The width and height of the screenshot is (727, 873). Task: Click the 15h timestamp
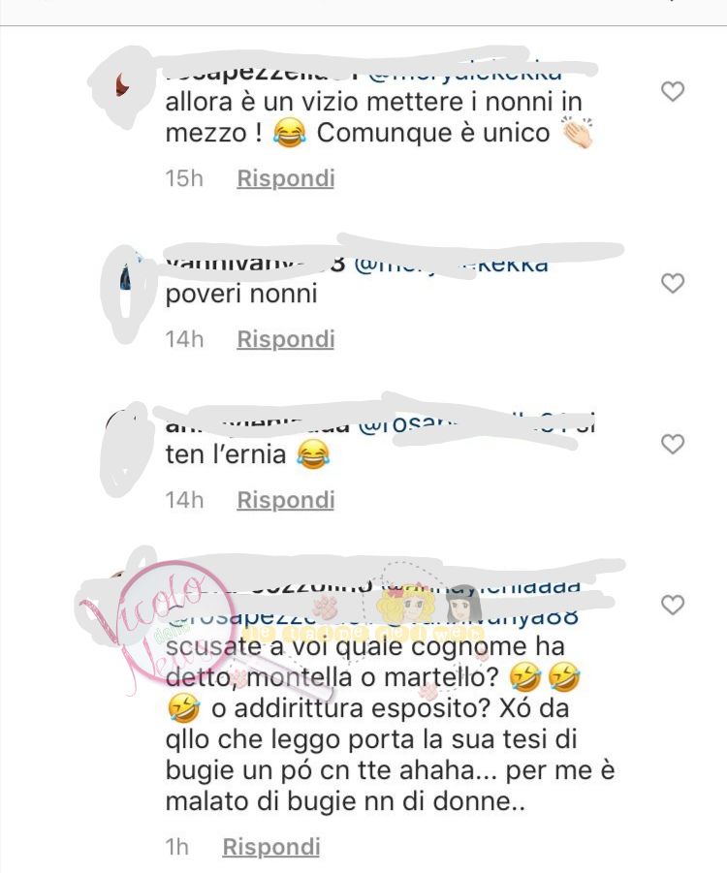184,178
